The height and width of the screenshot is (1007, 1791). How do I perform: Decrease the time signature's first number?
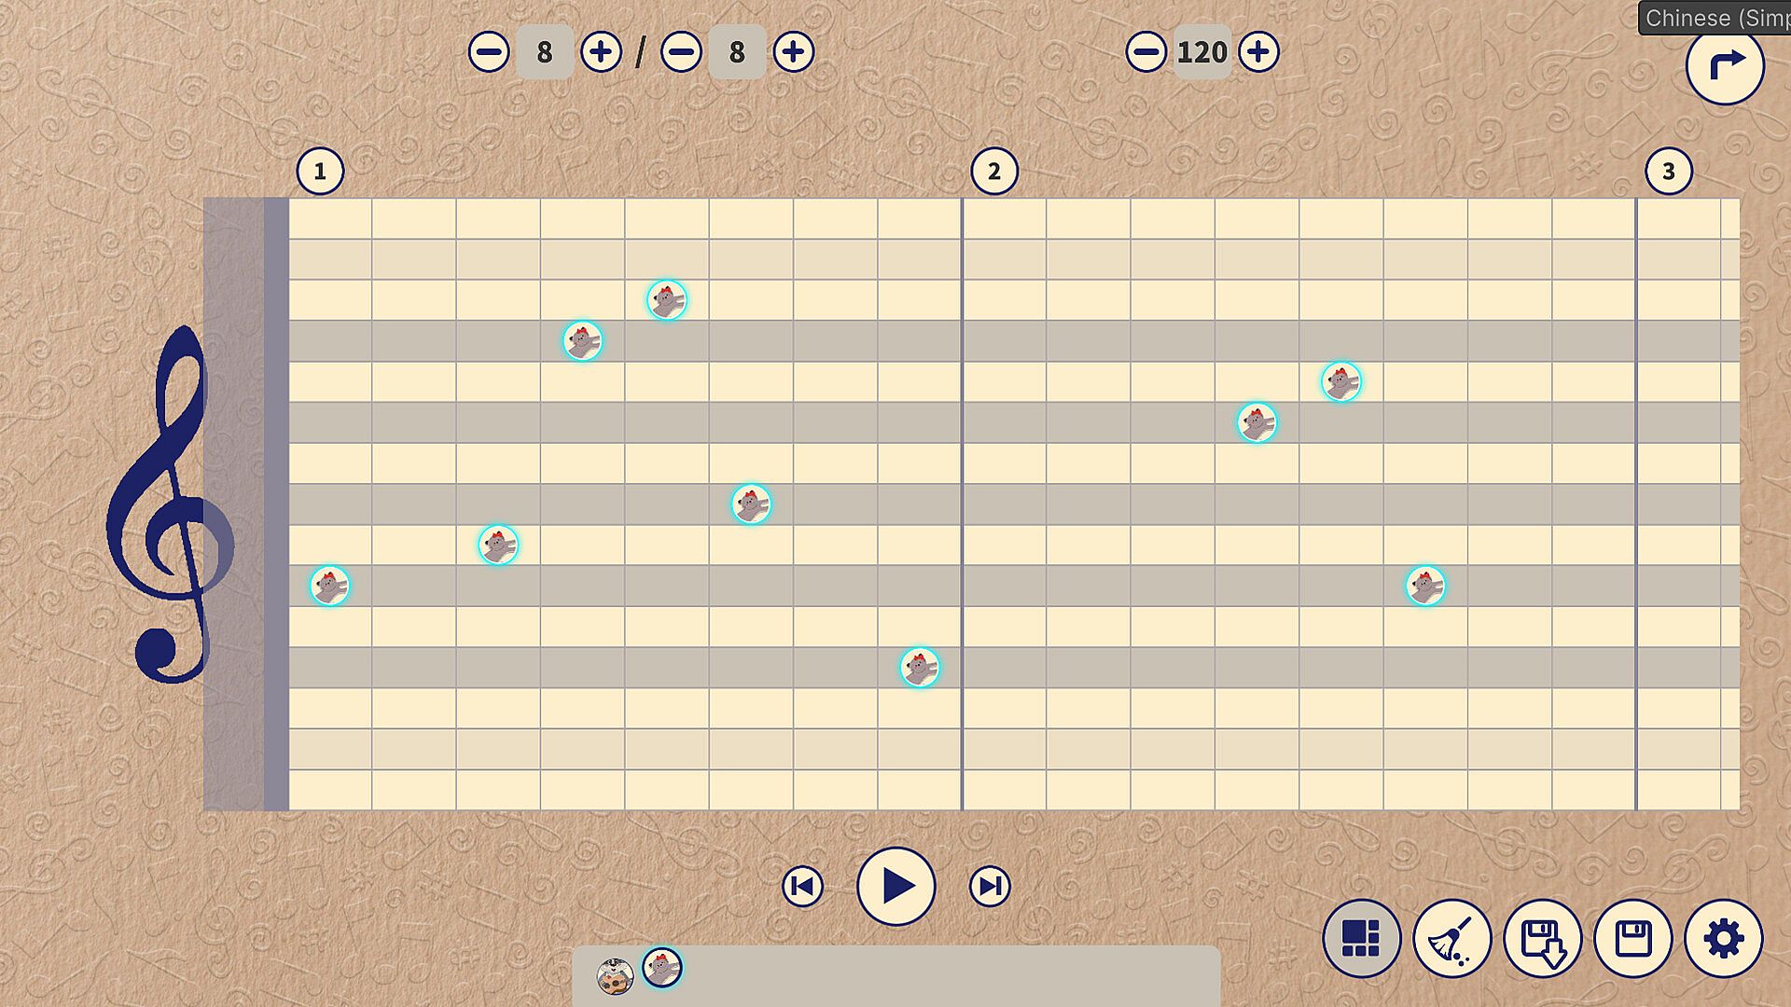(489, 51)
